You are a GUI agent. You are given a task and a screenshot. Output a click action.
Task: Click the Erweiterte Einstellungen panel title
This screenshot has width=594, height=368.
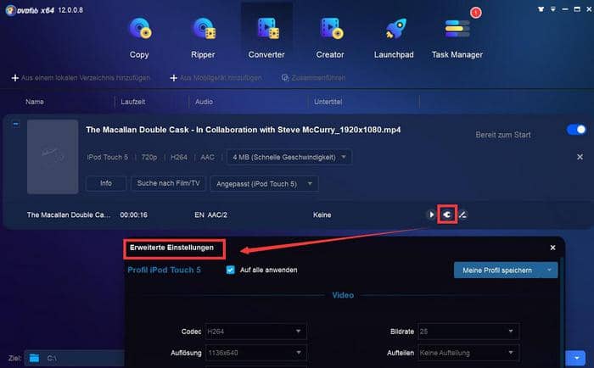pos(171,248)
